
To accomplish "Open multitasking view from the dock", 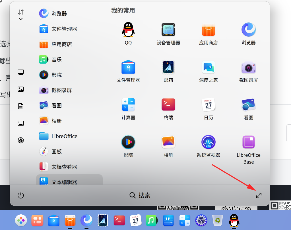I will pos(37,220).
